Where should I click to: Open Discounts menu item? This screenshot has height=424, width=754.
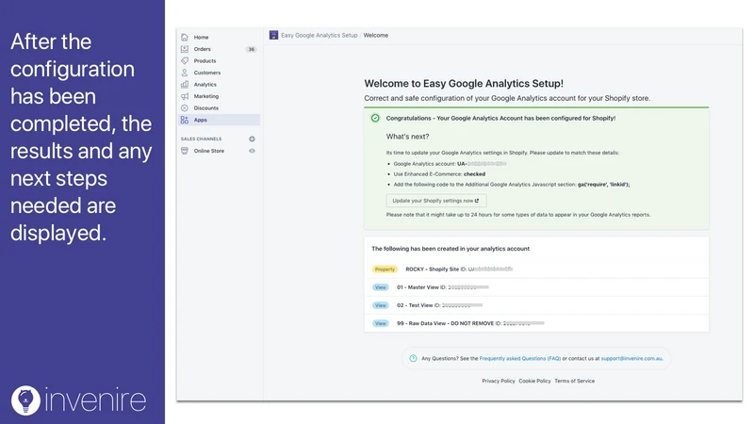[205, 108]
